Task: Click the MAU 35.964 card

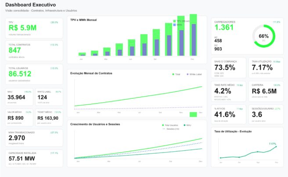Action: [19, 97]
